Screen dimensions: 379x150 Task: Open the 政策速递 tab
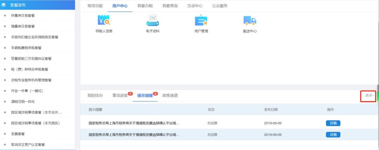170,95
